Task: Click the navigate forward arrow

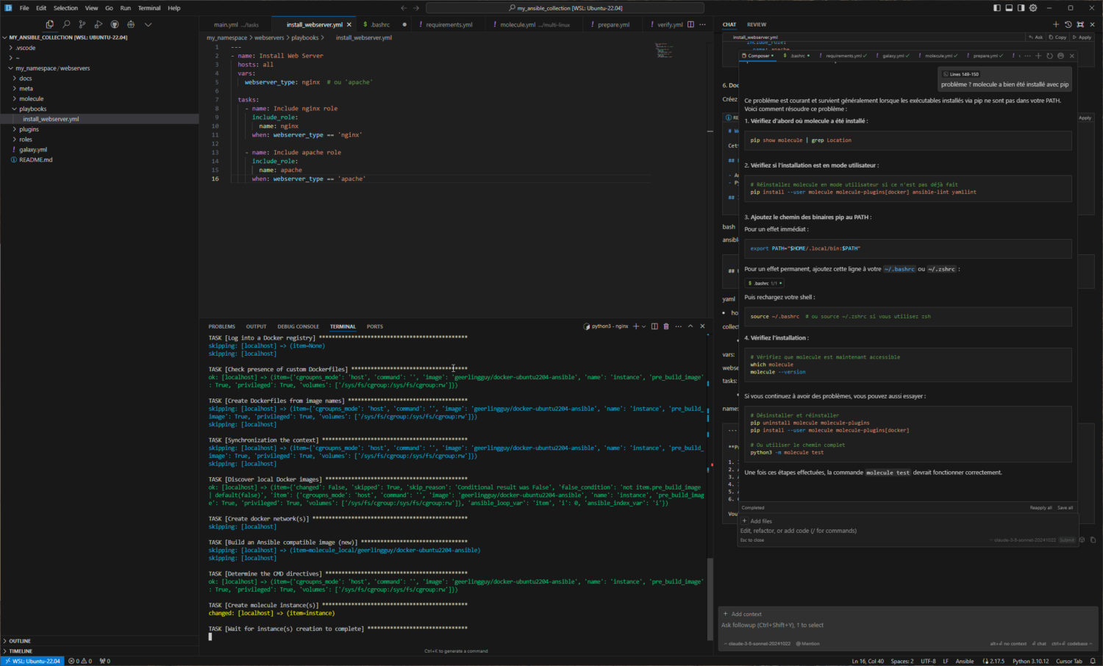Action: 415,8
